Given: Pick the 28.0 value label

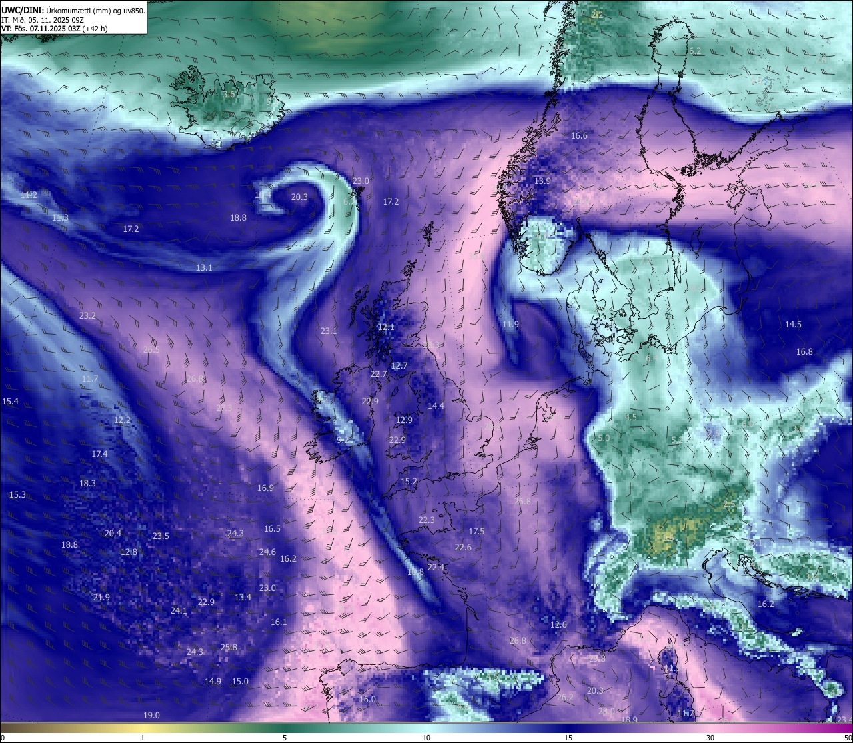Looking at the screenshot, I should (x=606, y=712).
